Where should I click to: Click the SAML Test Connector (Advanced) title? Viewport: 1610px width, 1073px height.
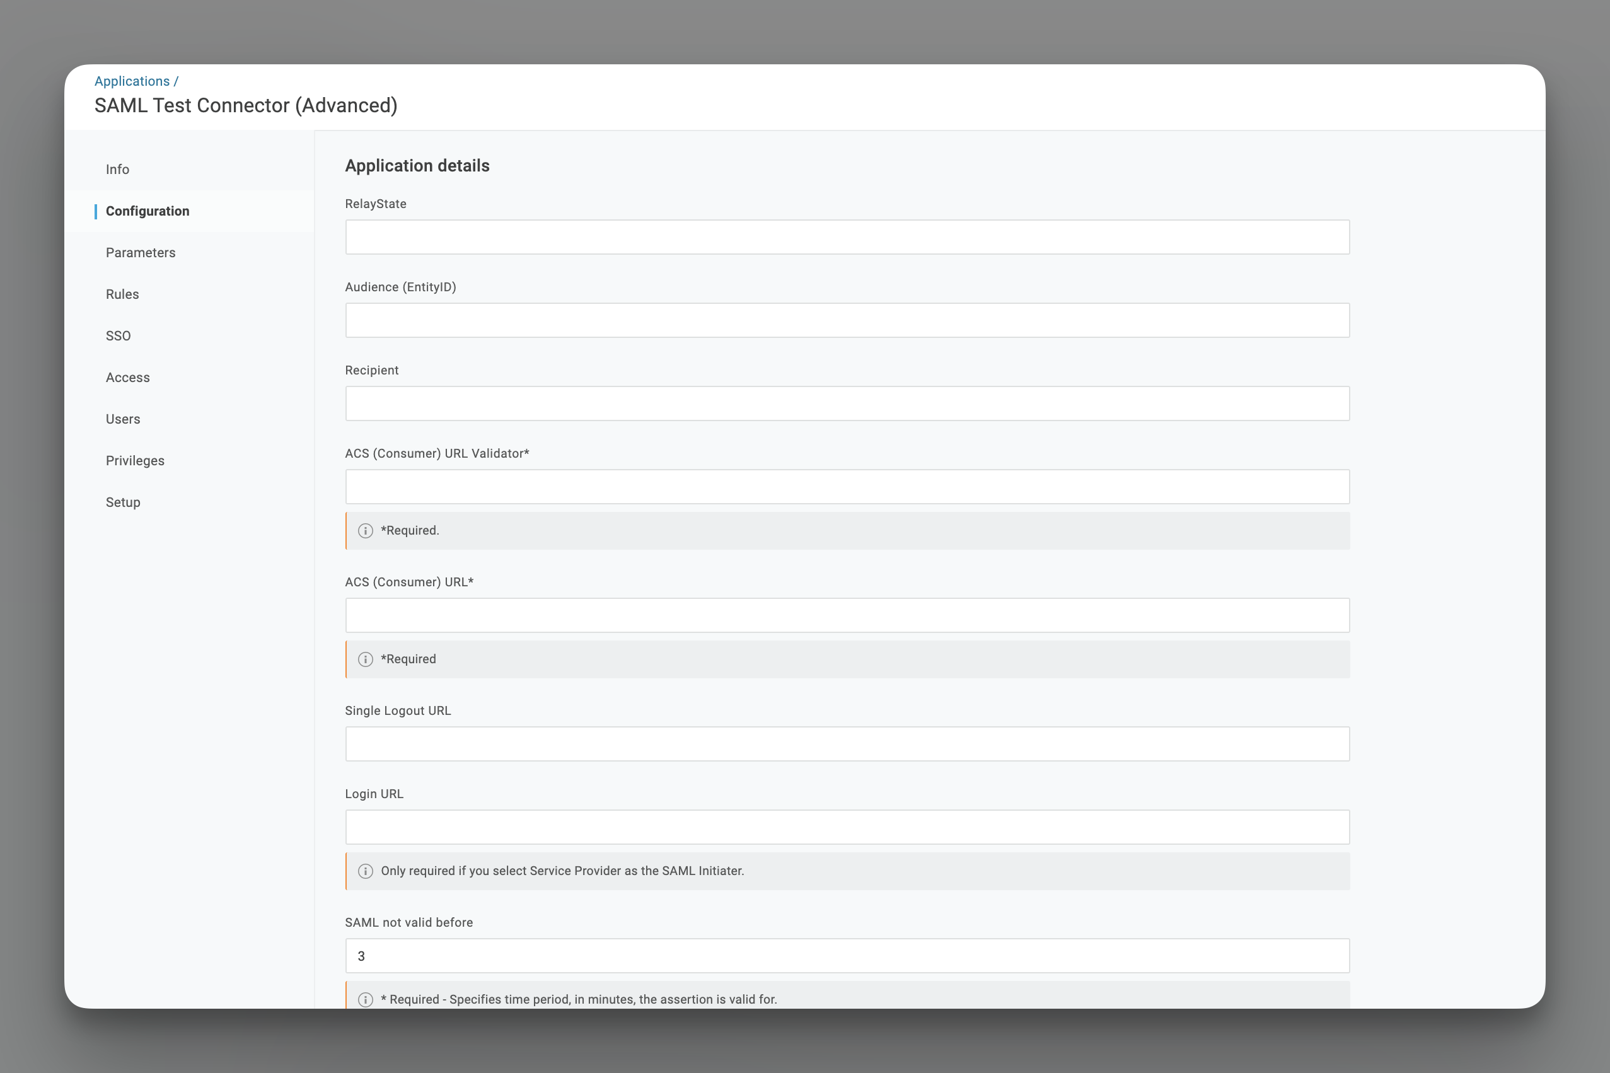click(246, 105)
